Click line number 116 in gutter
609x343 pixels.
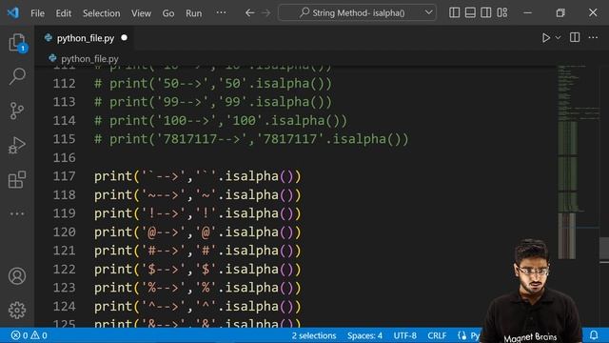coord(64,158)
